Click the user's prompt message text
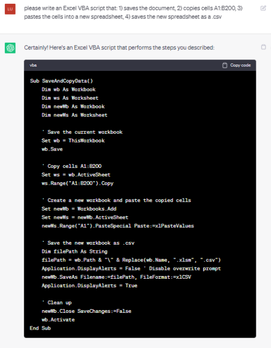This screenshot has height=348, width=271. click(x=133, y=12)
